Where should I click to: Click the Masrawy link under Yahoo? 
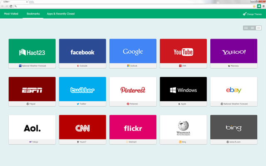click(x=233, y=66)
